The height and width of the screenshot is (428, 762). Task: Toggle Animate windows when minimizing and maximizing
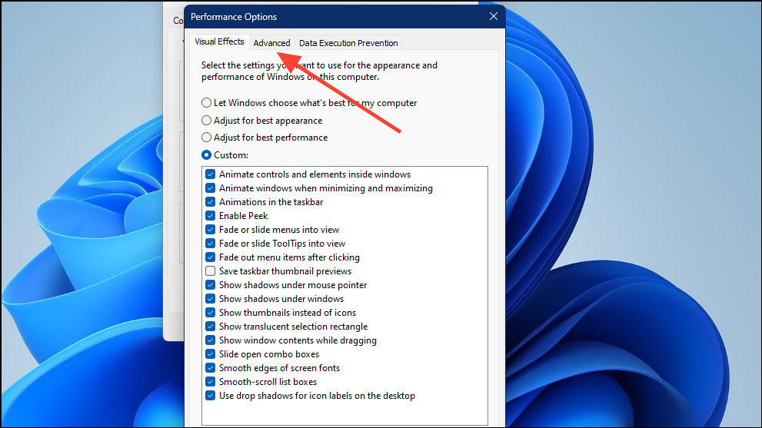(211, 188)
